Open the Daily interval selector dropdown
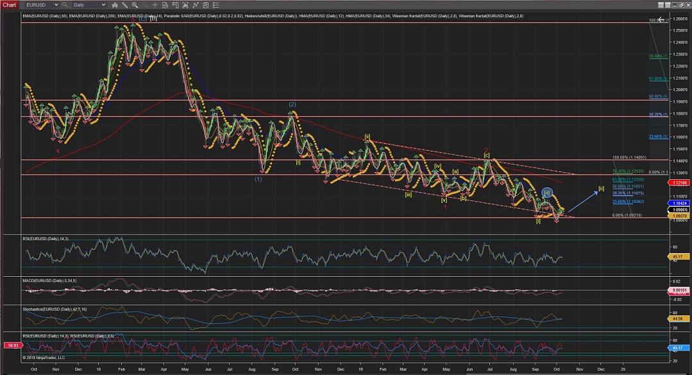Screen dimensions: 692x375 point(89,5)
